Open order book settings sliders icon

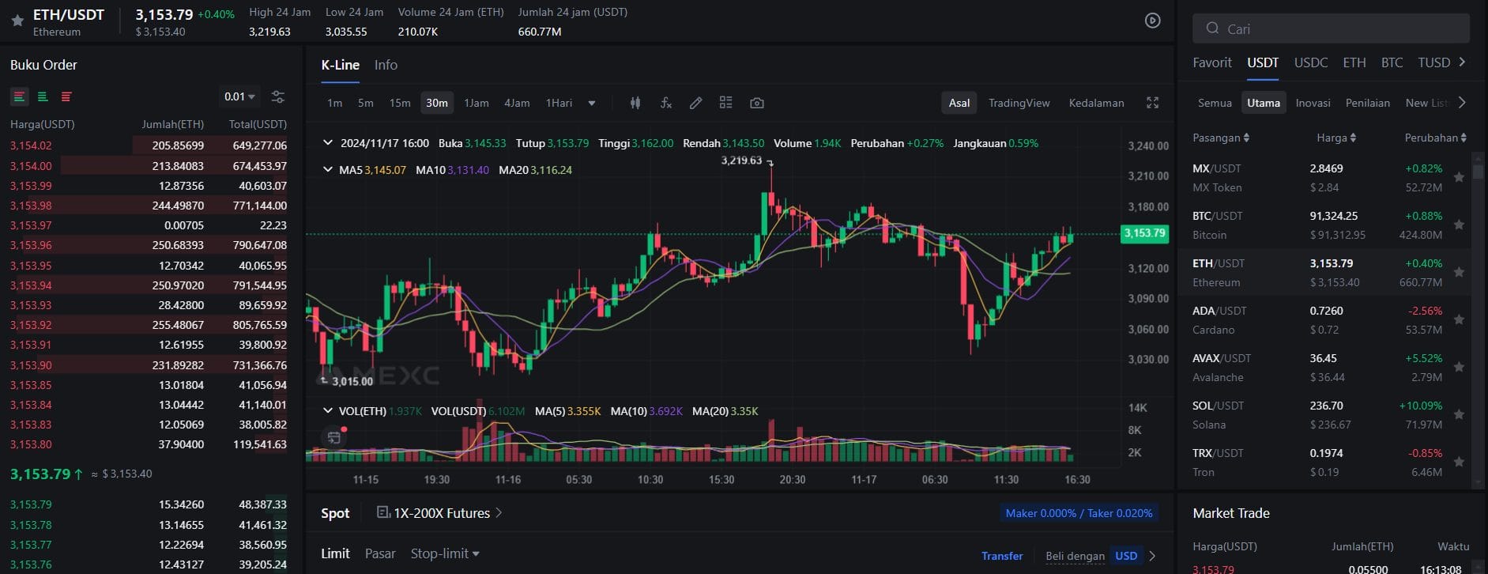277,96
